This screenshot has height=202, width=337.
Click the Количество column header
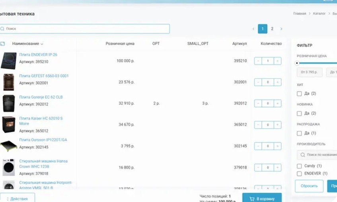271,44
